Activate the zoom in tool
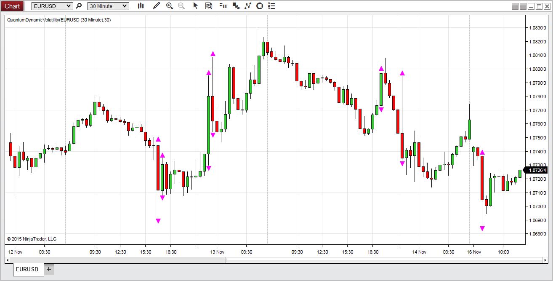The image size is (553, 281). 170,6
